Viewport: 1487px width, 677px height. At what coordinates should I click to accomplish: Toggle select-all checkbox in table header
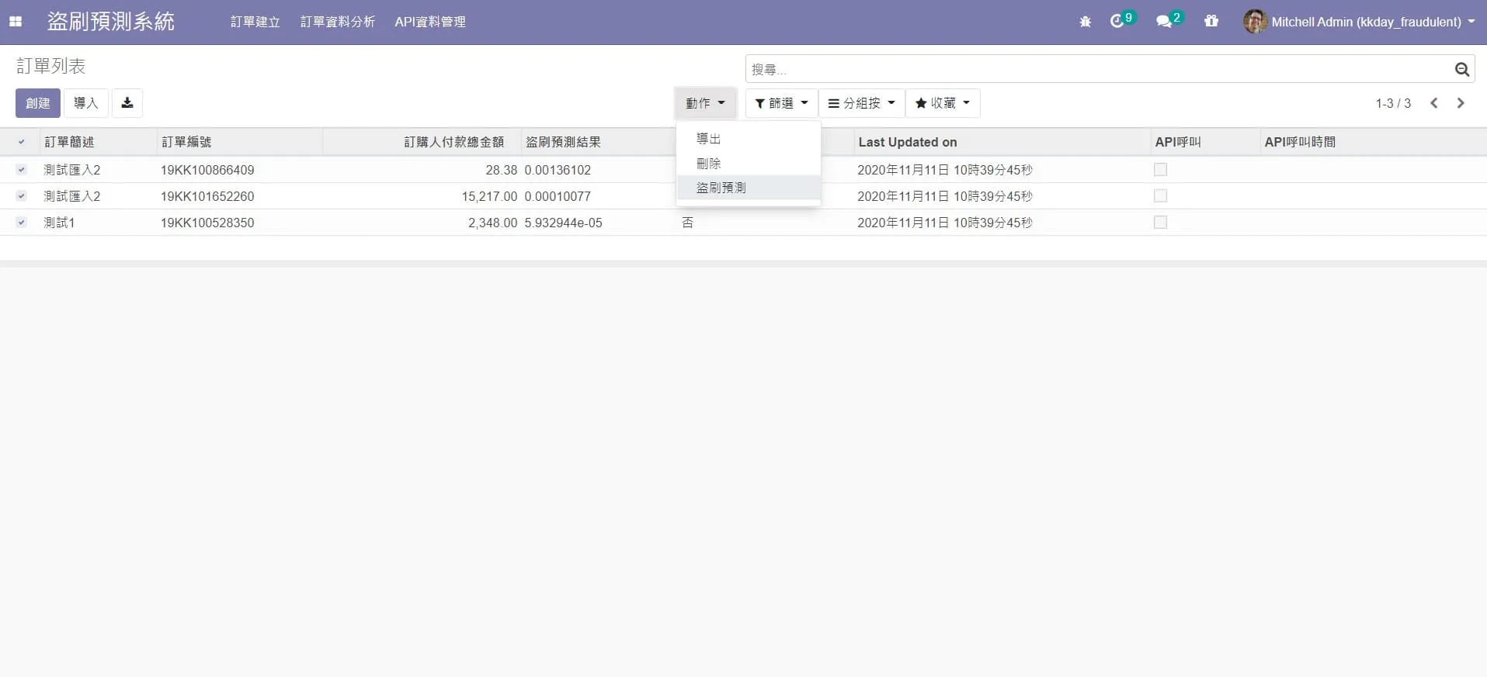point(21,142)
